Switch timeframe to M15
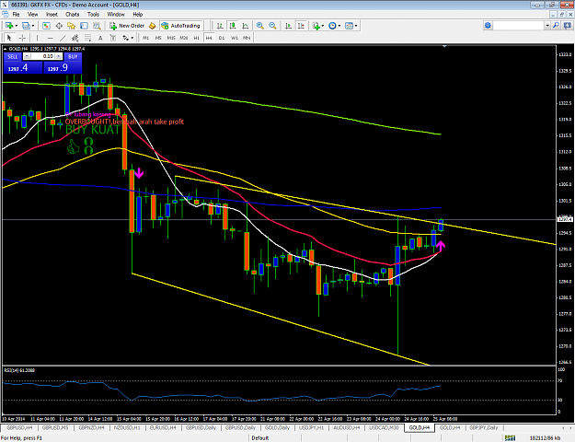Viewport: 575px width, 442px height. tap(171, 38)
